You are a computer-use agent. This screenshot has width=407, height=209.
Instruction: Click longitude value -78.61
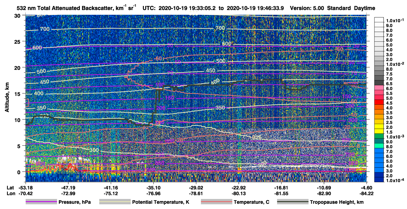click(x=196, y=194)
